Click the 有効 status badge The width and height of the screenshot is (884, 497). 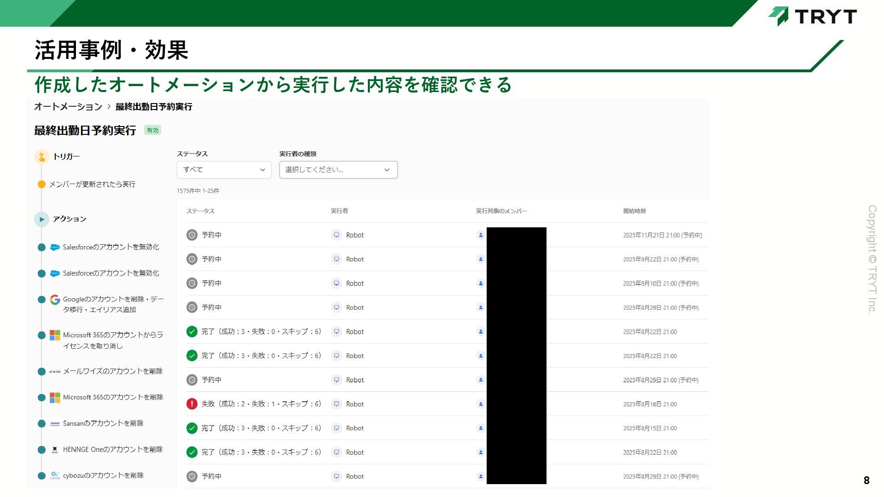tap(152, 130)
